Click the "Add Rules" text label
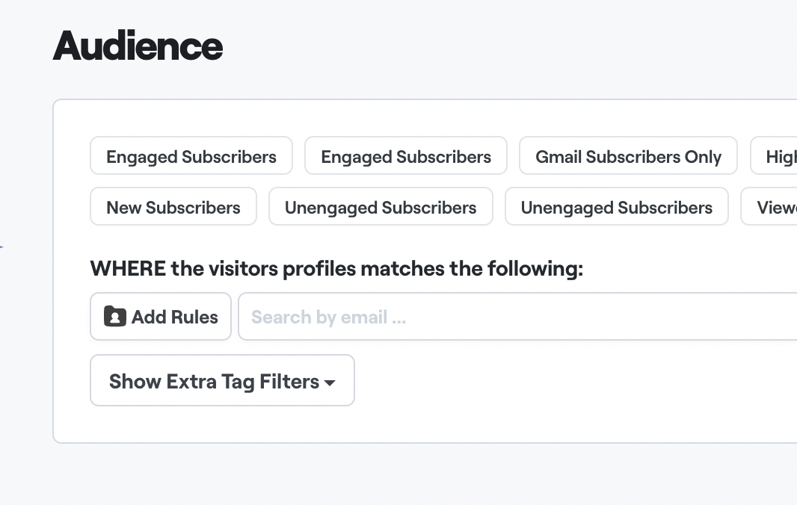797x505 pixels. click(175, 317)
